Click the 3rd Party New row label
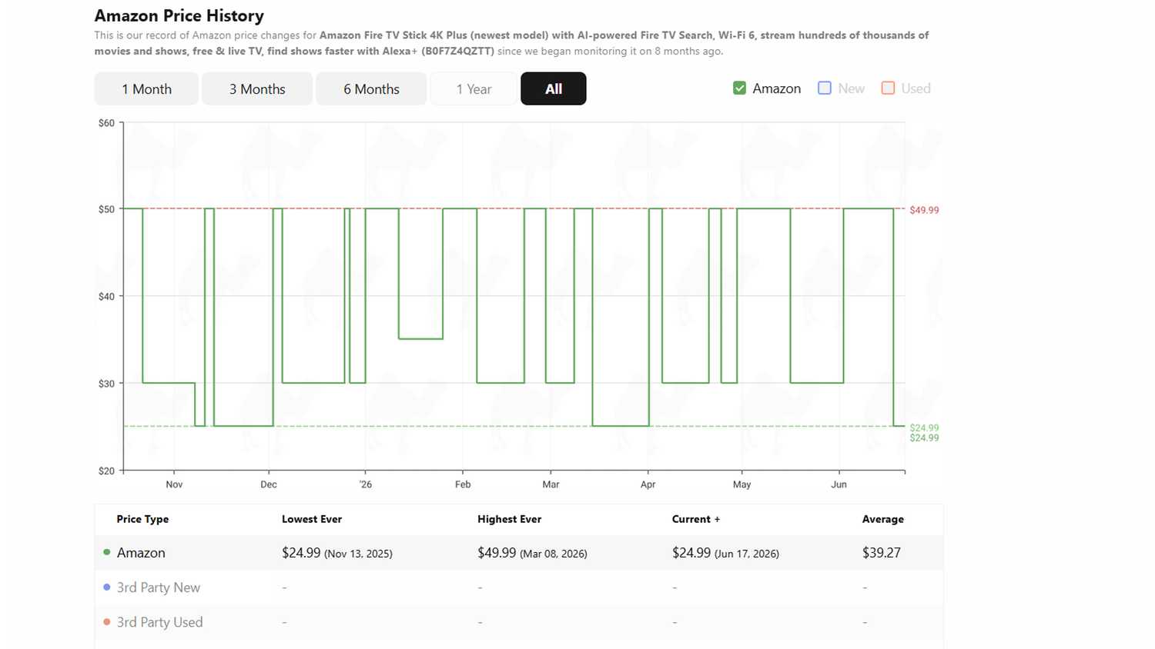The image size is (1155, 649). (x=159, y=587)
